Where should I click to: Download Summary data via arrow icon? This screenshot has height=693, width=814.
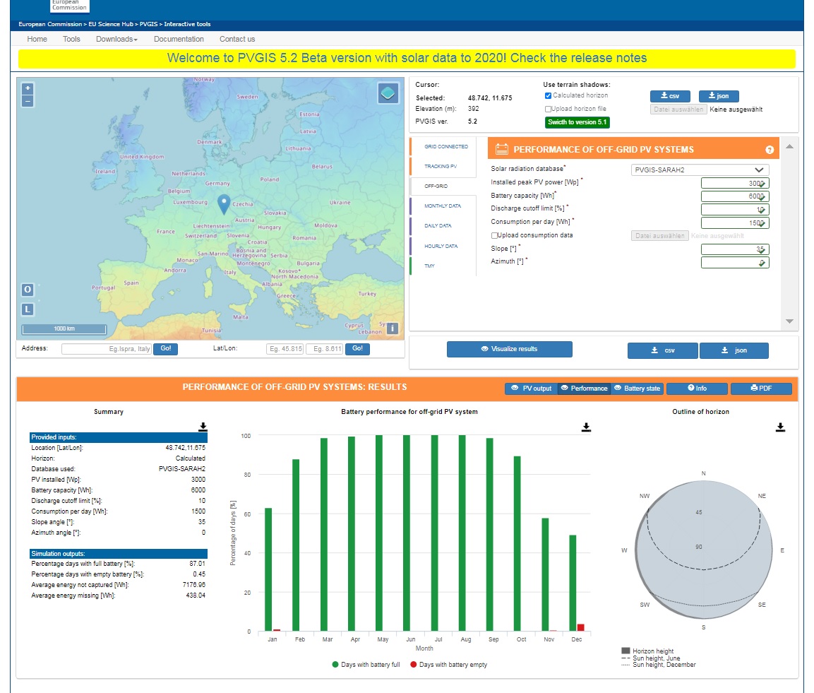tap(203, 427)
